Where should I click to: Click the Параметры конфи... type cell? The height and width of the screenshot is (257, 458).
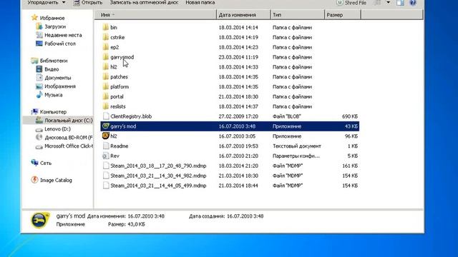tap(296, 156)
